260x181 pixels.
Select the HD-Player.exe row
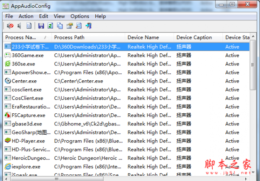coord(127,141)
